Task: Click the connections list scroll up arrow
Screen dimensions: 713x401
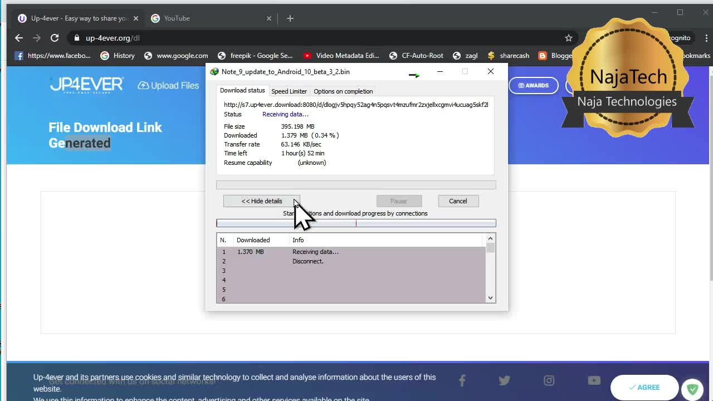Action: click(x=490, y=239)
